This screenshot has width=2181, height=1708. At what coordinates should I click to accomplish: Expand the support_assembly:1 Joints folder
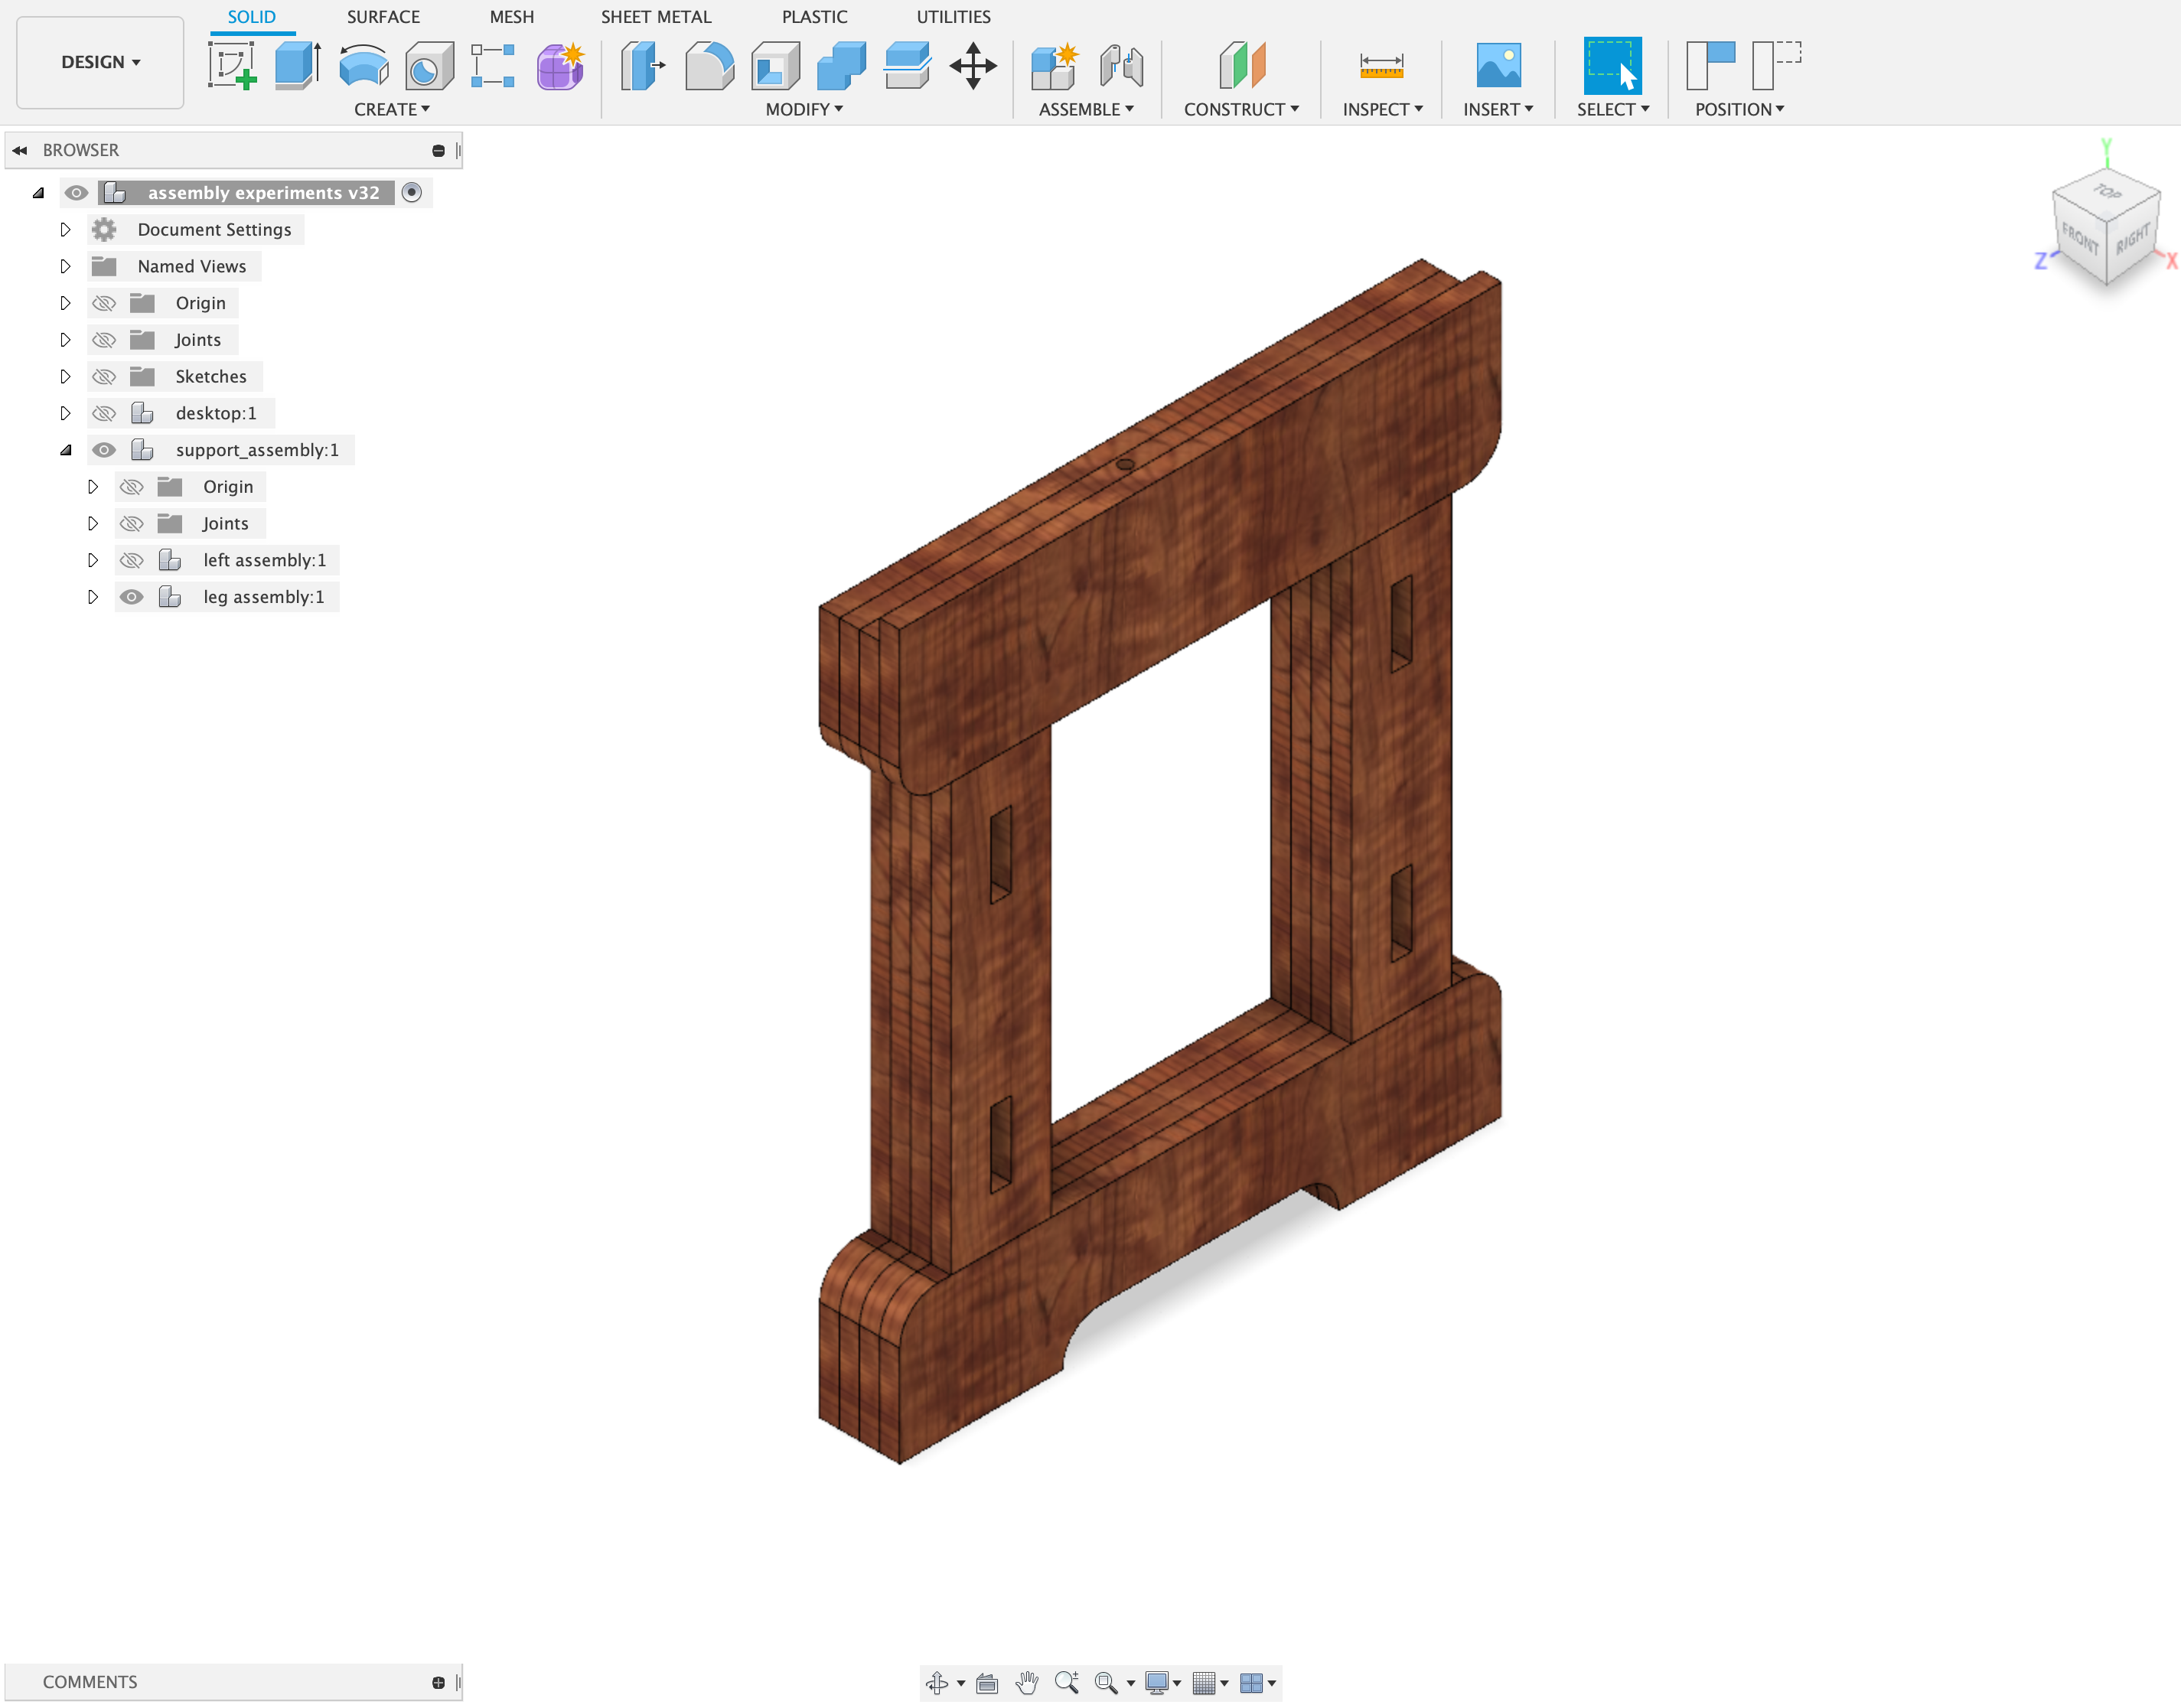92,522
